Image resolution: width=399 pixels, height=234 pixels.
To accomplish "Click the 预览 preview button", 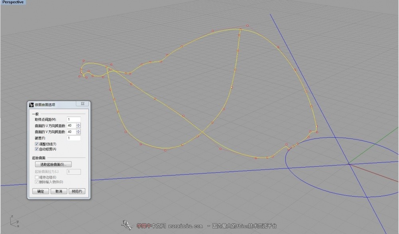I will [x=77, y=191].
